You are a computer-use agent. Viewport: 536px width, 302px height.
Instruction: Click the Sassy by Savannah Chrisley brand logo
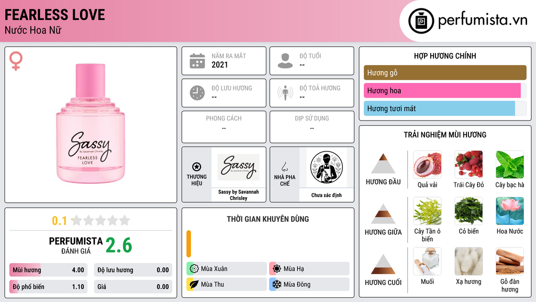coord(239,167)
